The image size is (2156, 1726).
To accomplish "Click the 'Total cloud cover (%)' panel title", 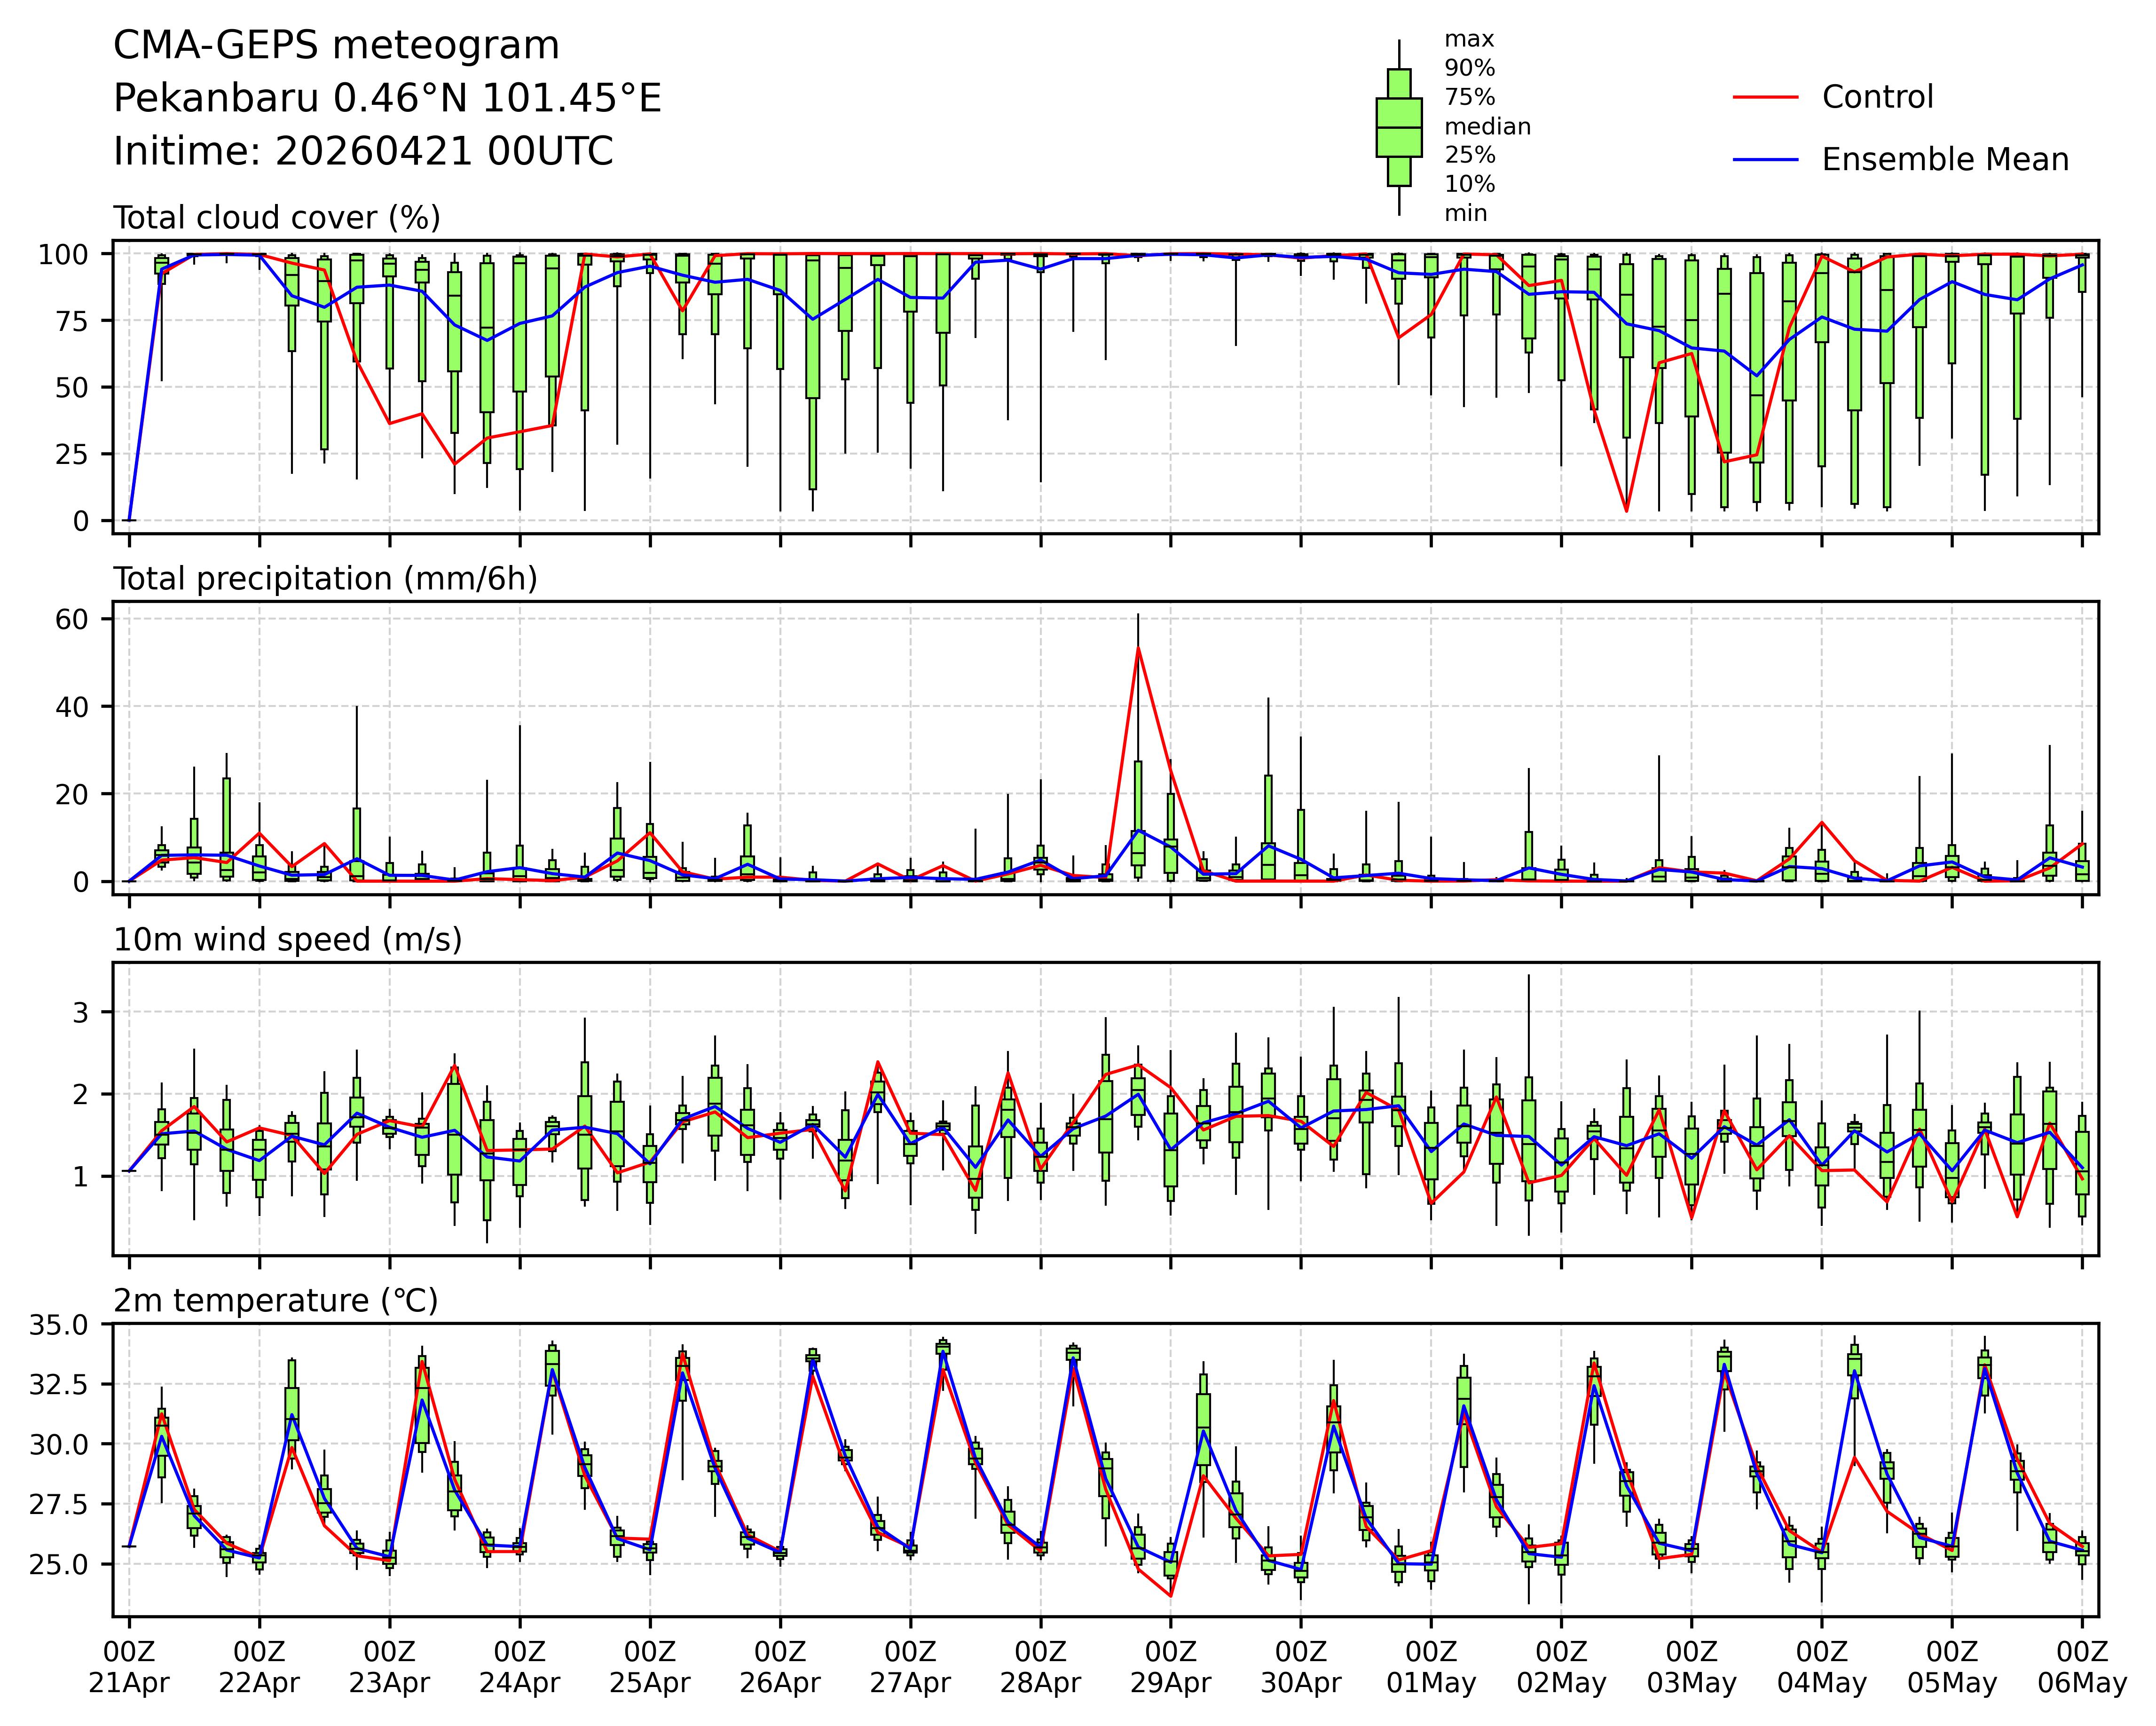I will click(277, 218).
